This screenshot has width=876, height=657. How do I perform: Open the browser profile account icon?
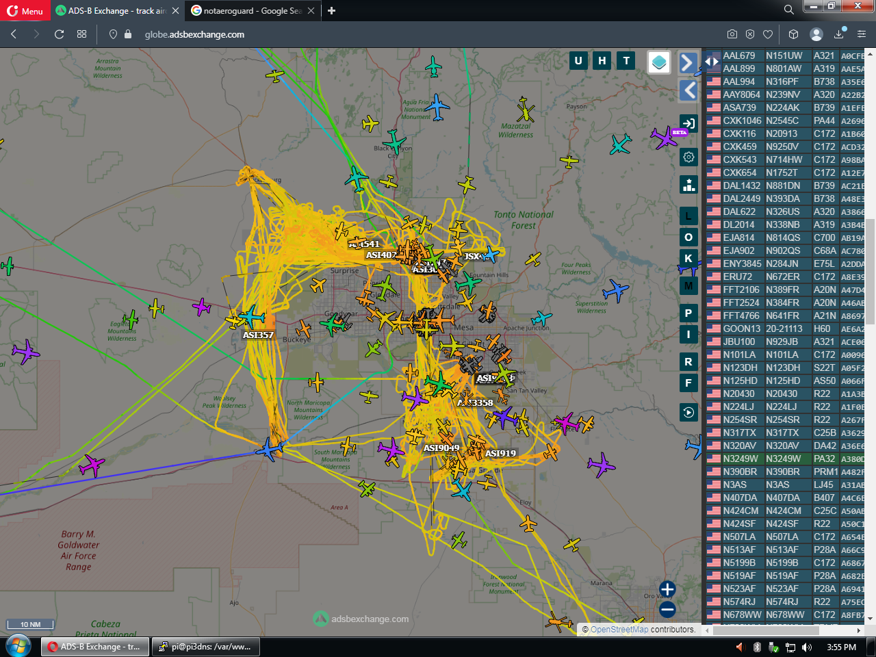coord(816,34)
